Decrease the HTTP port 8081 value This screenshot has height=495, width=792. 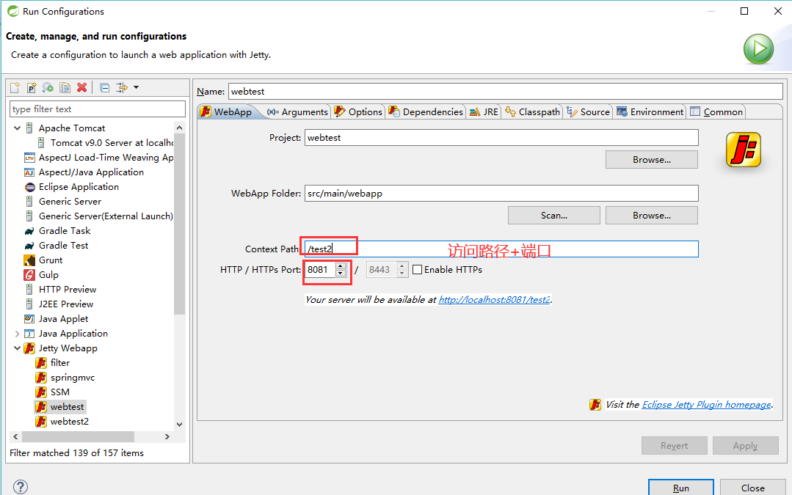coord(341,273)
